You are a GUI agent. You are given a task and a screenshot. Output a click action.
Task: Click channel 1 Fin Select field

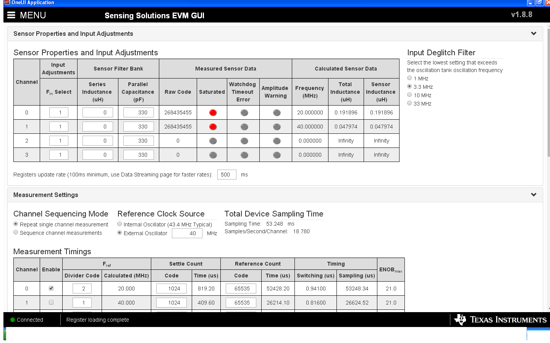[x=59, y=127]
